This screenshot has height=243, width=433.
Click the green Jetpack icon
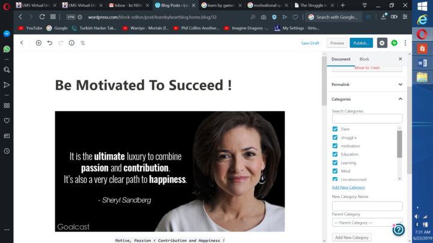(x=395, y=43)
